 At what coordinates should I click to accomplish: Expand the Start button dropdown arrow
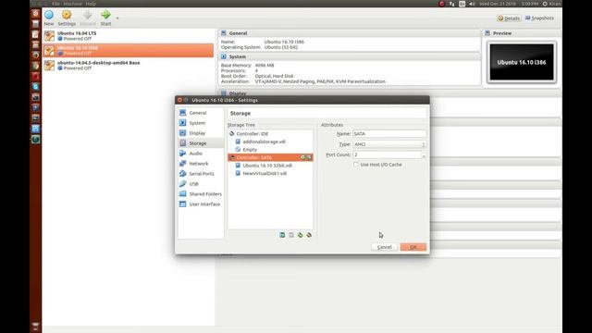[x=117, y=18]
